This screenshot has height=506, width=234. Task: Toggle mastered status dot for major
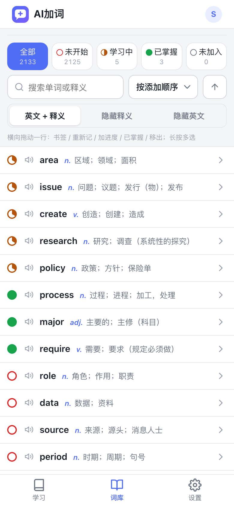(12, 322)
